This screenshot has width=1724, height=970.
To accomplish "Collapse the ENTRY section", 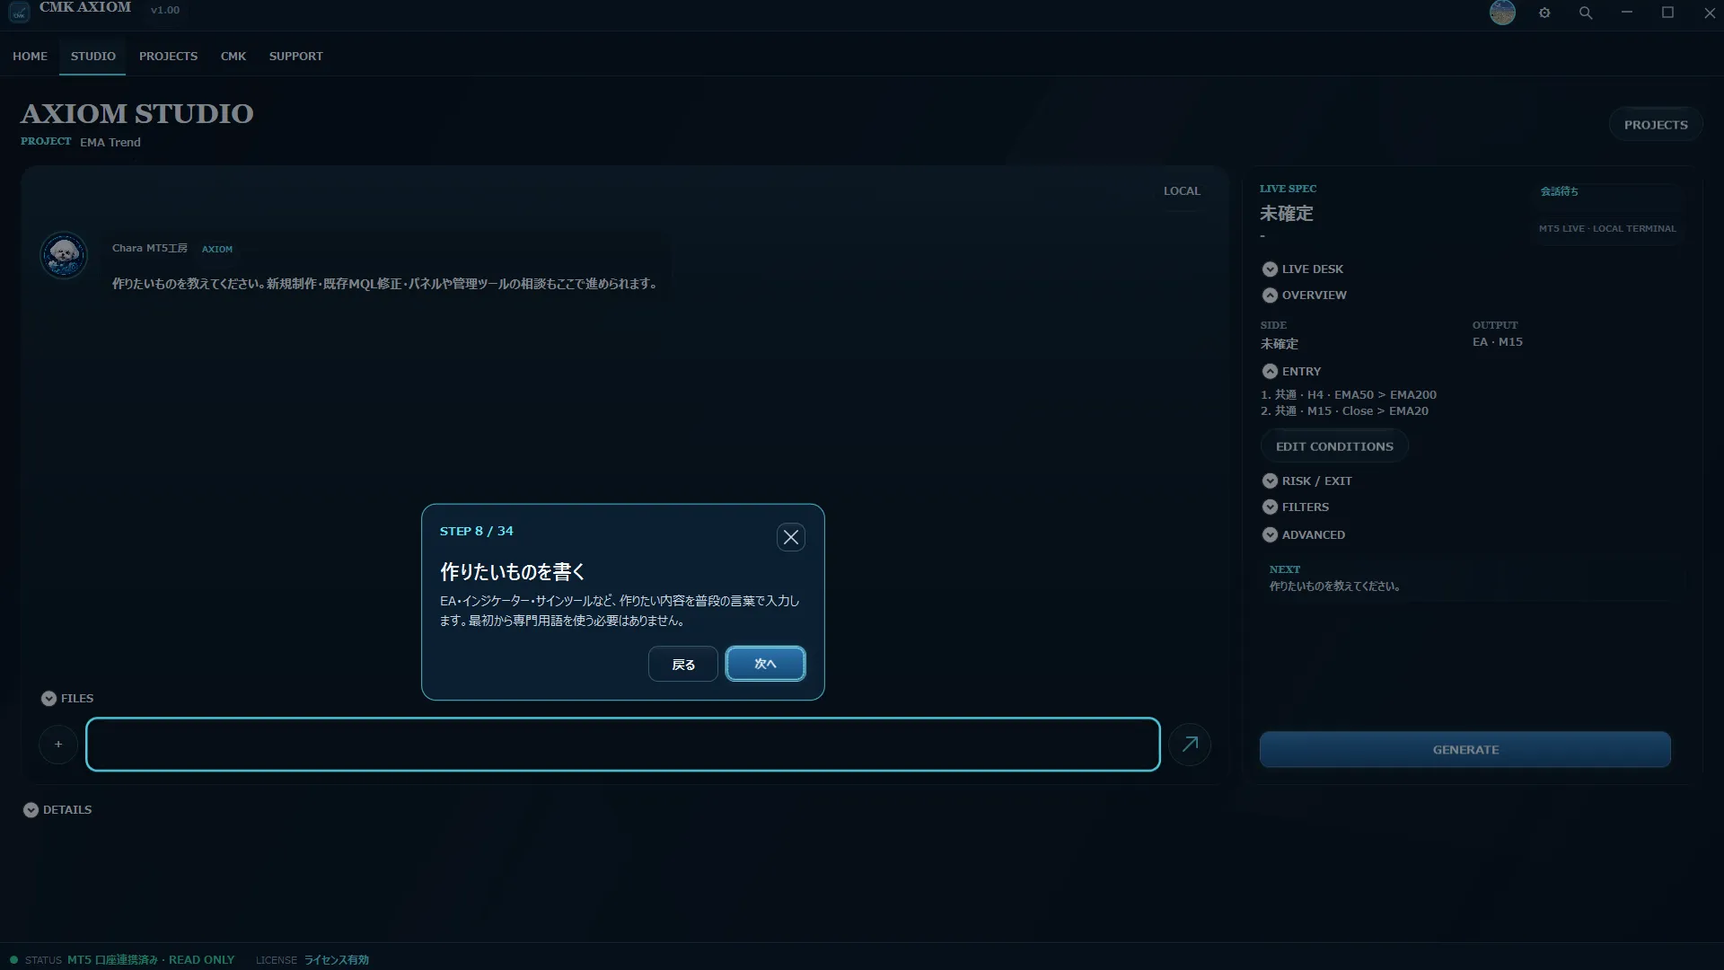I will click(x=1291, y=371).
